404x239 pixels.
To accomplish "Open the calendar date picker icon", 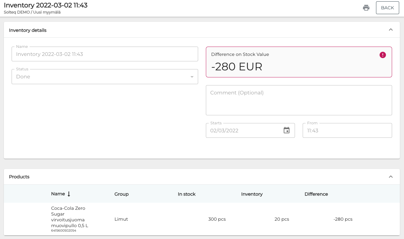I will pyautogui.click(x=286, y=130).
